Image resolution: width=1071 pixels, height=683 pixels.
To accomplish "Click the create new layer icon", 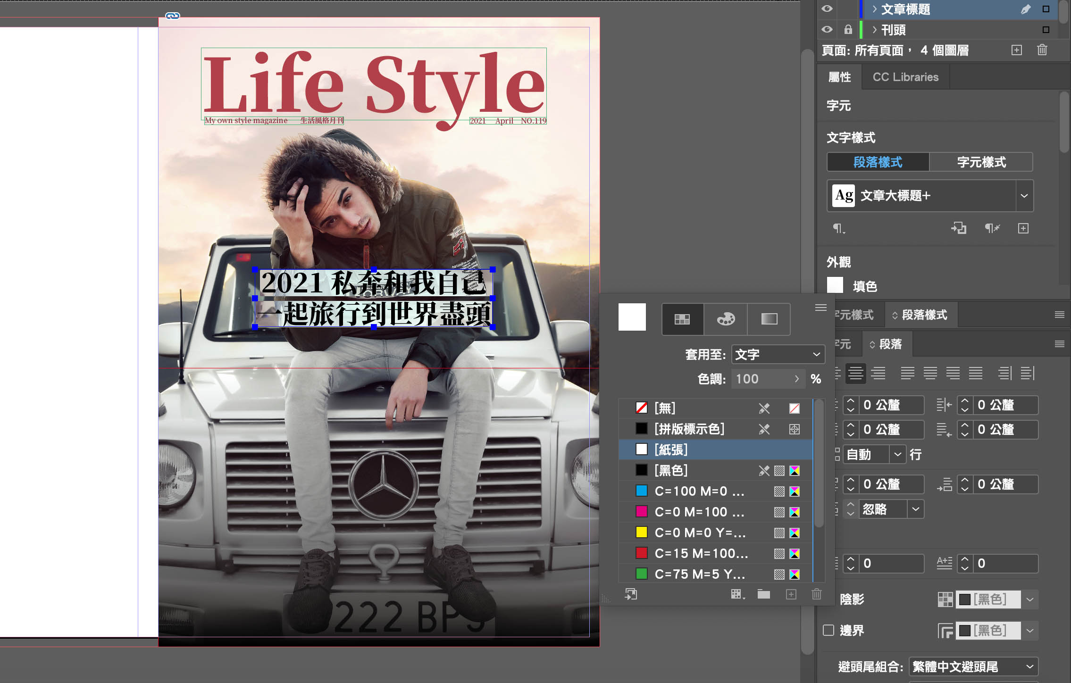I will [1017, 50].
